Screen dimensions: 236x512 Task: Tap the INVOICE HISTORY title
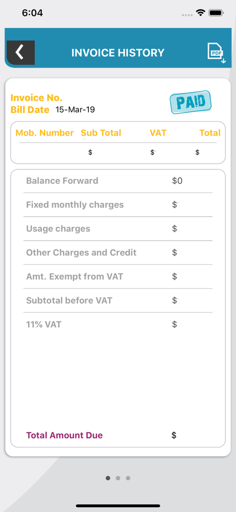(118, 53)
